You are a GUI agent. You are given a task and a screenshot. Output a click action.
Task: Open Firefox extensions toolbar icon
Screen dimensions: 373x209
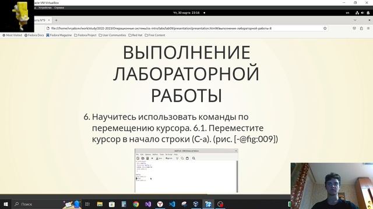coord(361,28)
